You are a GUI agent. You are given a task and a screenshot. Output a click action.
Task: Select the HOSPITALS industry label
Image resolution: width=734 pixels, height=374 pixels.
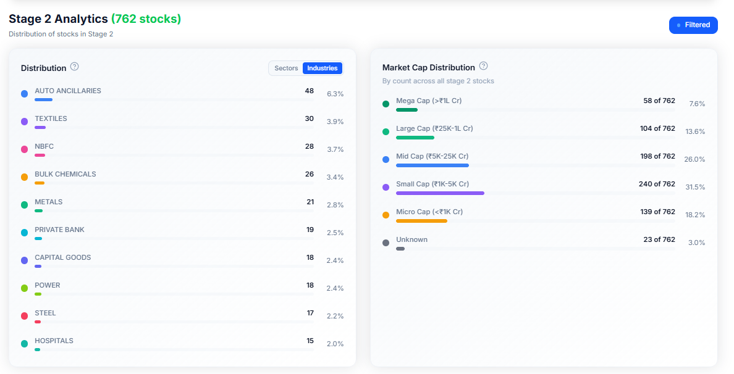point(54,341)
